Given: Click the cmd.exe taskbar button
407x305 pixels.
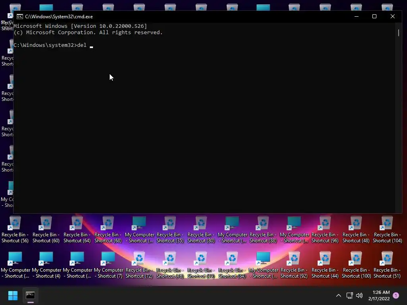Looking at the screenshot, I should (x=30, y=295).
